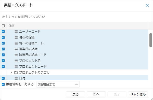Click the row icon beside プロジェクト名
Image resolution: width=153 pixels, height=100 pixels.
[16, 61]
